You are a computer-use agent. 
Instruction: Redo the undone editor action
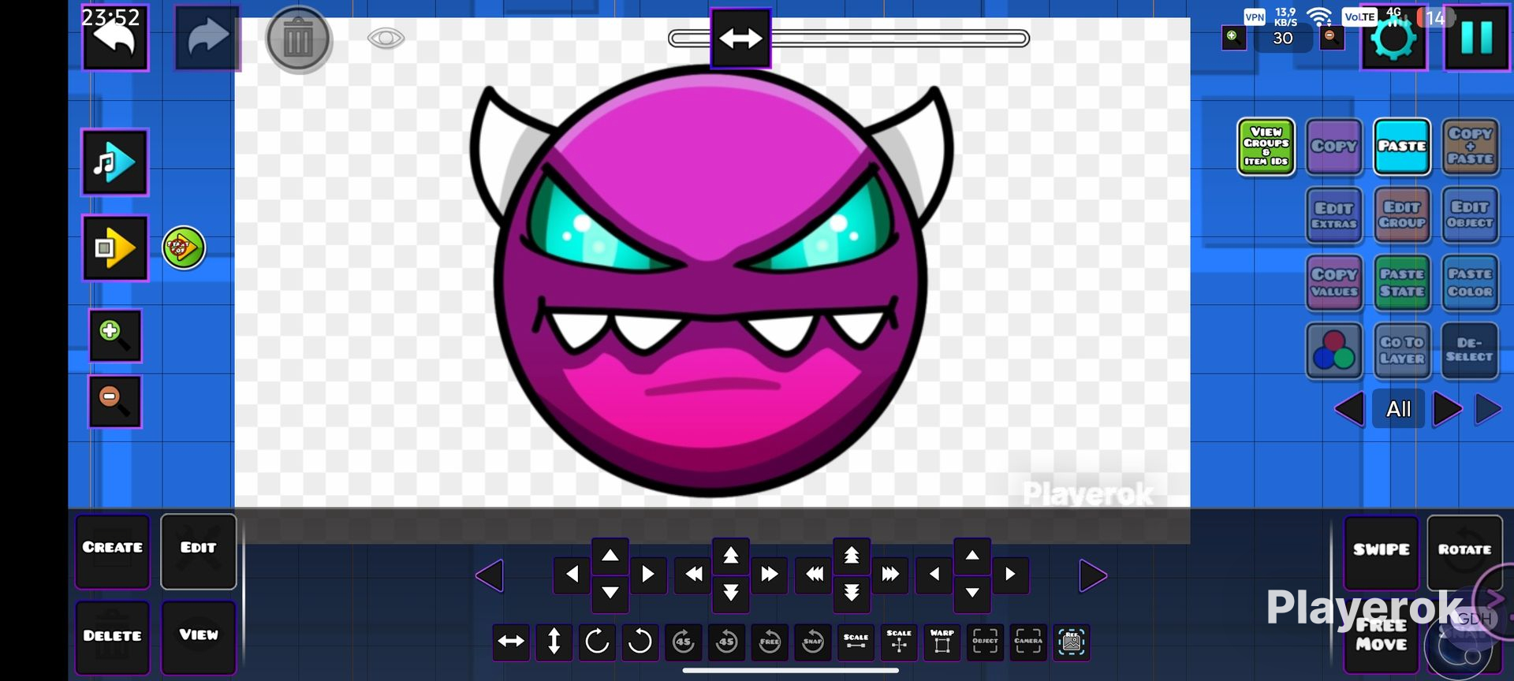(207, 38)
